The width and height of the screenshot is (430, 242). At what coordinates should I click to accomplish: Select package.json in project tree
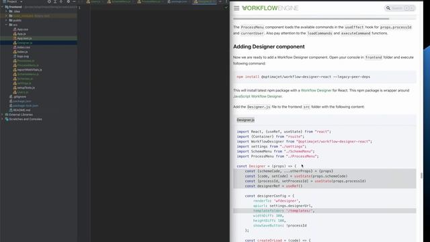point(22,101)
